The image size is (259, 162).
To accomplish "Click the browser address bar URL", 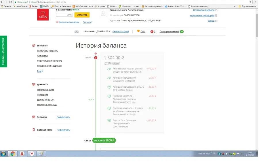I will (48, 2).
